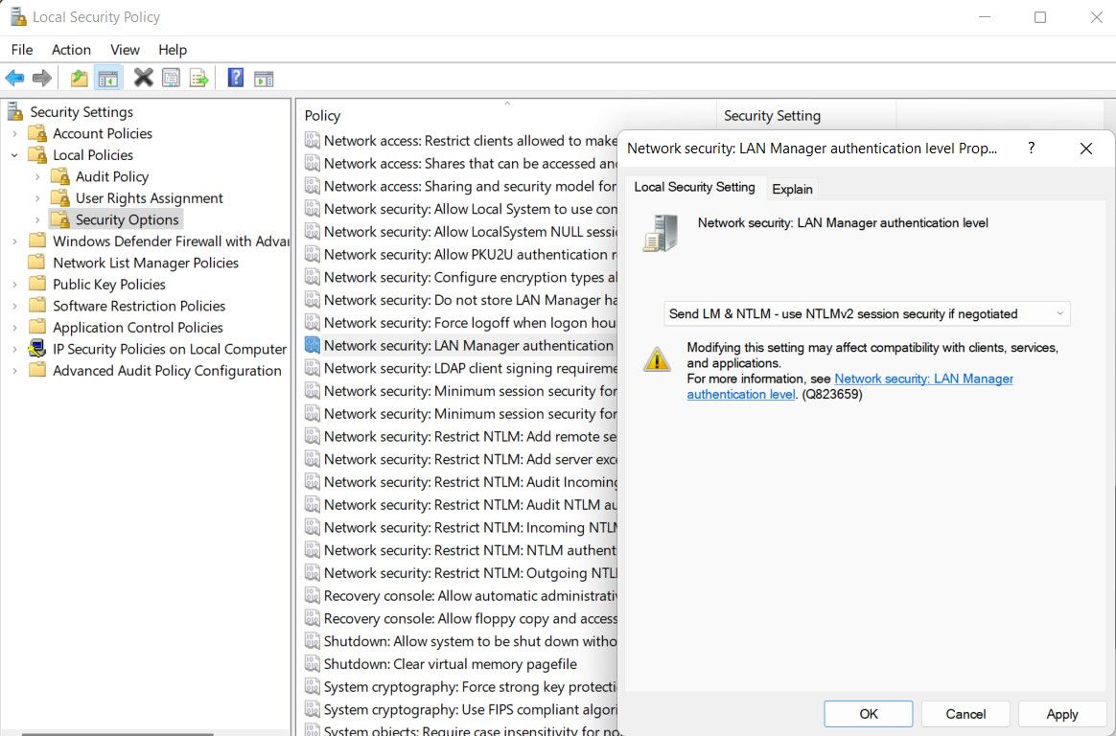Click the Export List toolbar icon
Screen dimensions: 1116x736
198,77
